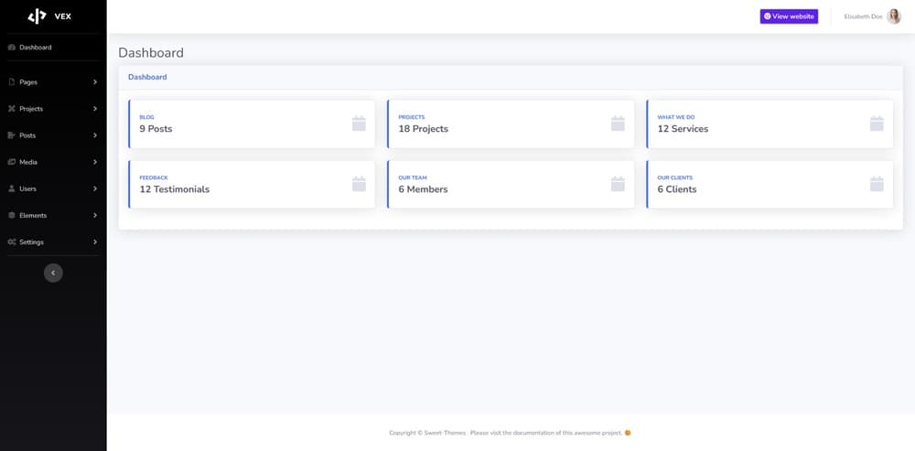Click the VEX logo icon
The width and height of the screenshot is (915, 451).
tap(37, 16)
